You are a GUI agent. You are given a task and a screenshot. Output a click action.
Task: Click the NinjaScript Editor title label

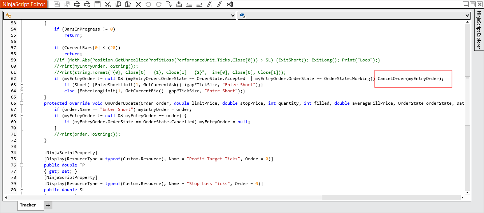tap(24, 5)
